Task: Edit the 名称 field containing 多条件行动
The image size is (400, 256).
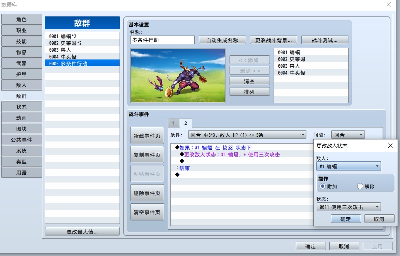Action: [163, 40]
